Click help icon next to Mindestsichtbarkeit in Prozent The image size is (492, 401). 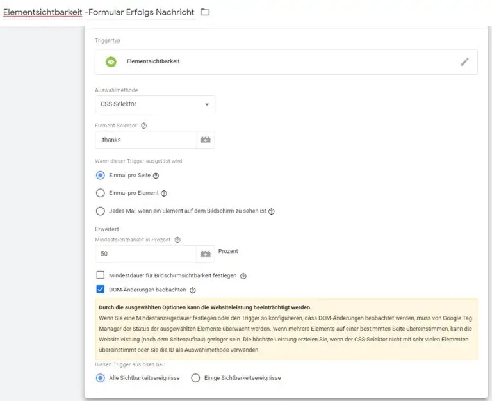177,240
